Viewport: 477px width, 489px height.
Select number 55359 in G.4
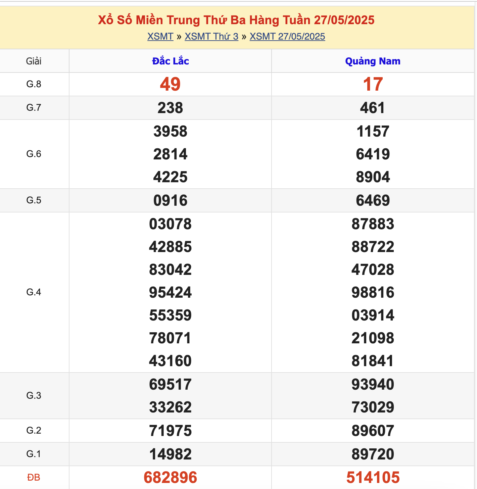[x=171, y=315]
